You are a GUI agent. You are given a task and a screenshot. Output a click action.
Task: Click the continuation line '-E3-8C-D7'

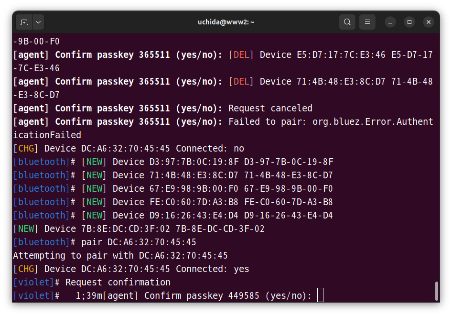(x=36, y=95)
